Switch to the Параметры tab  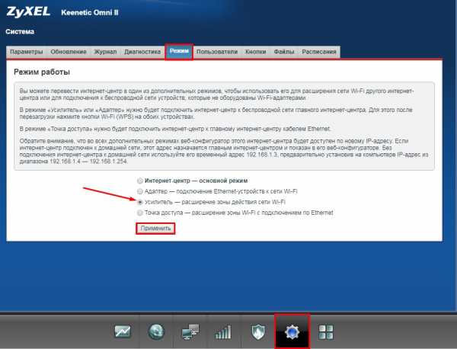[x=27, y=52]
